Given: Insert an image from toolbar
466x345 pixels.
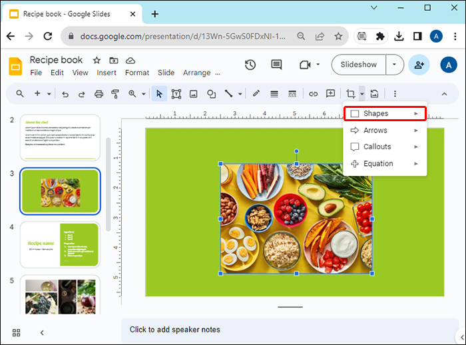Looking at the screenshot, I should [x=194, y=94].
